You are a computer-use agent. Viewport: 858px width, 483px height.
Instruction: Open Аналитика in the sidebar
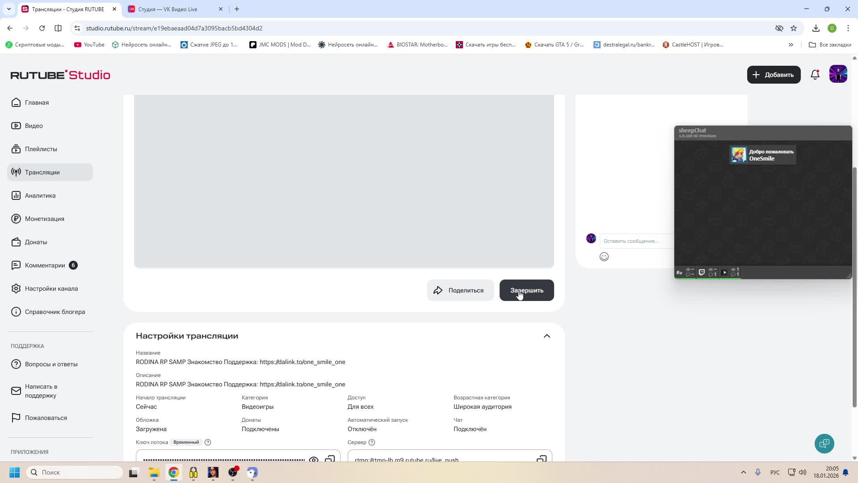click(40, 195)
